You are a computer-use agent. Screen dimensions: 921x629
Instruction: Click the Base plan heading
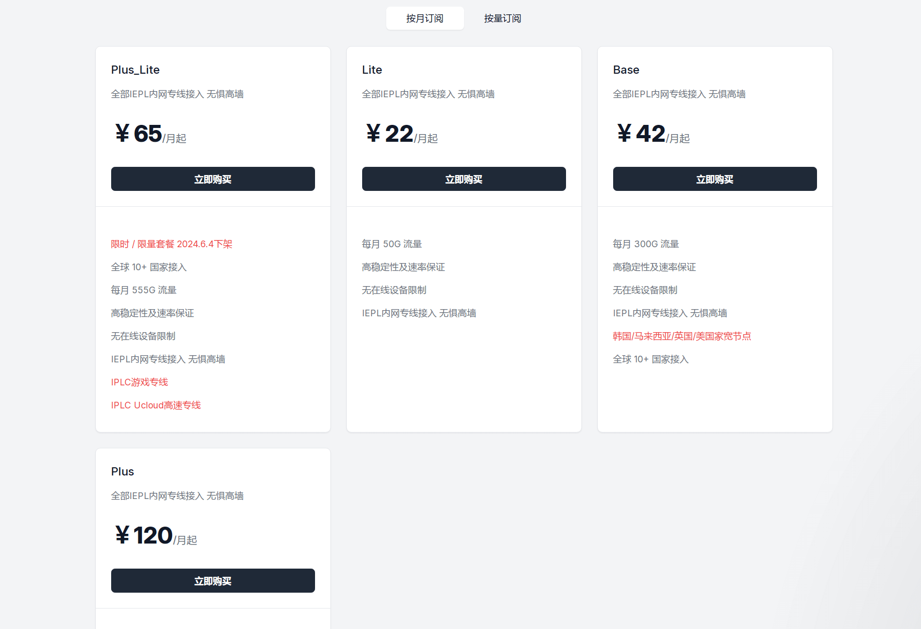[x=626, y=70]
